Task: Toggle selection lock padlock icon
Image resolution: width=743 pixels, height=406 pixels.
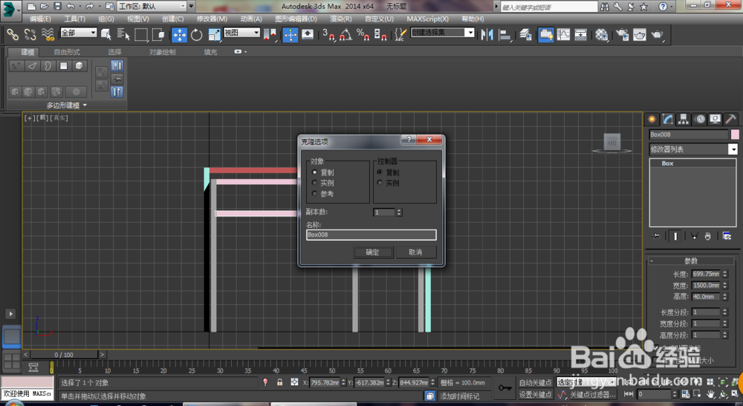Action: click(279, 382)
